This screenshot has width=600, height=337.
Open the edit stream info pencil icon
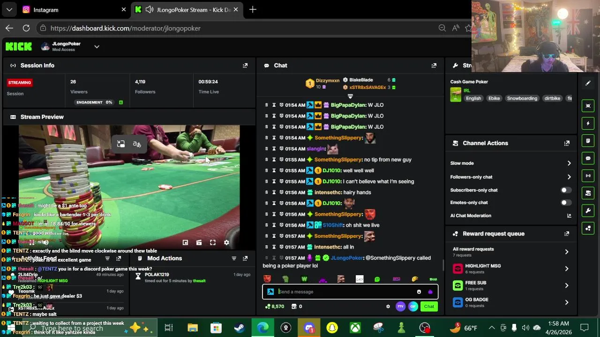(588, 83)
